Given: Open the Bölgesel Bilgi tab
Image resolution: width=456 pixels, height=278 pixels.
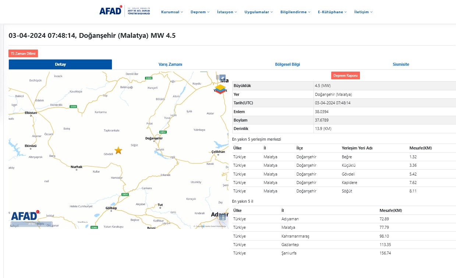Looking at the screenshot, I should pos(287,64).
